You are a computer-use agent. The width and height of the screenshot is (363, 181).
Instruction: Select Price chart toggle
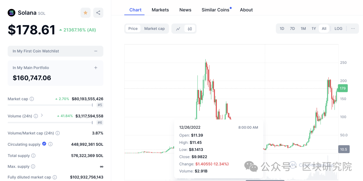[x=133, y=29]
